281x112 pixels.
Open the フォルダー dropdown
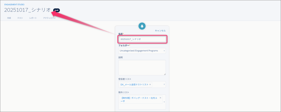tap(142, 51)
